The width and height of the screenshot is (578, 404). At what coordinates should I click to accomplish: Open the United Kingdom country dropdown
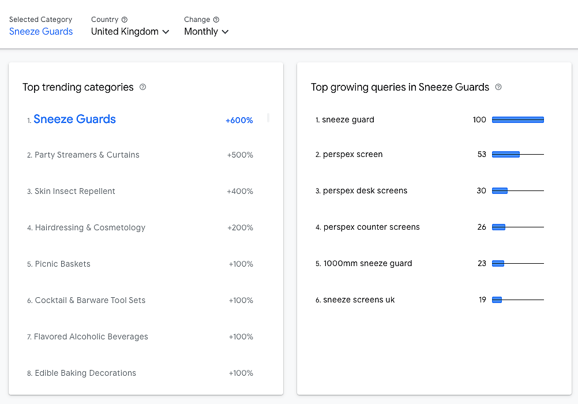pyautogui.click(x=130, y=32)
